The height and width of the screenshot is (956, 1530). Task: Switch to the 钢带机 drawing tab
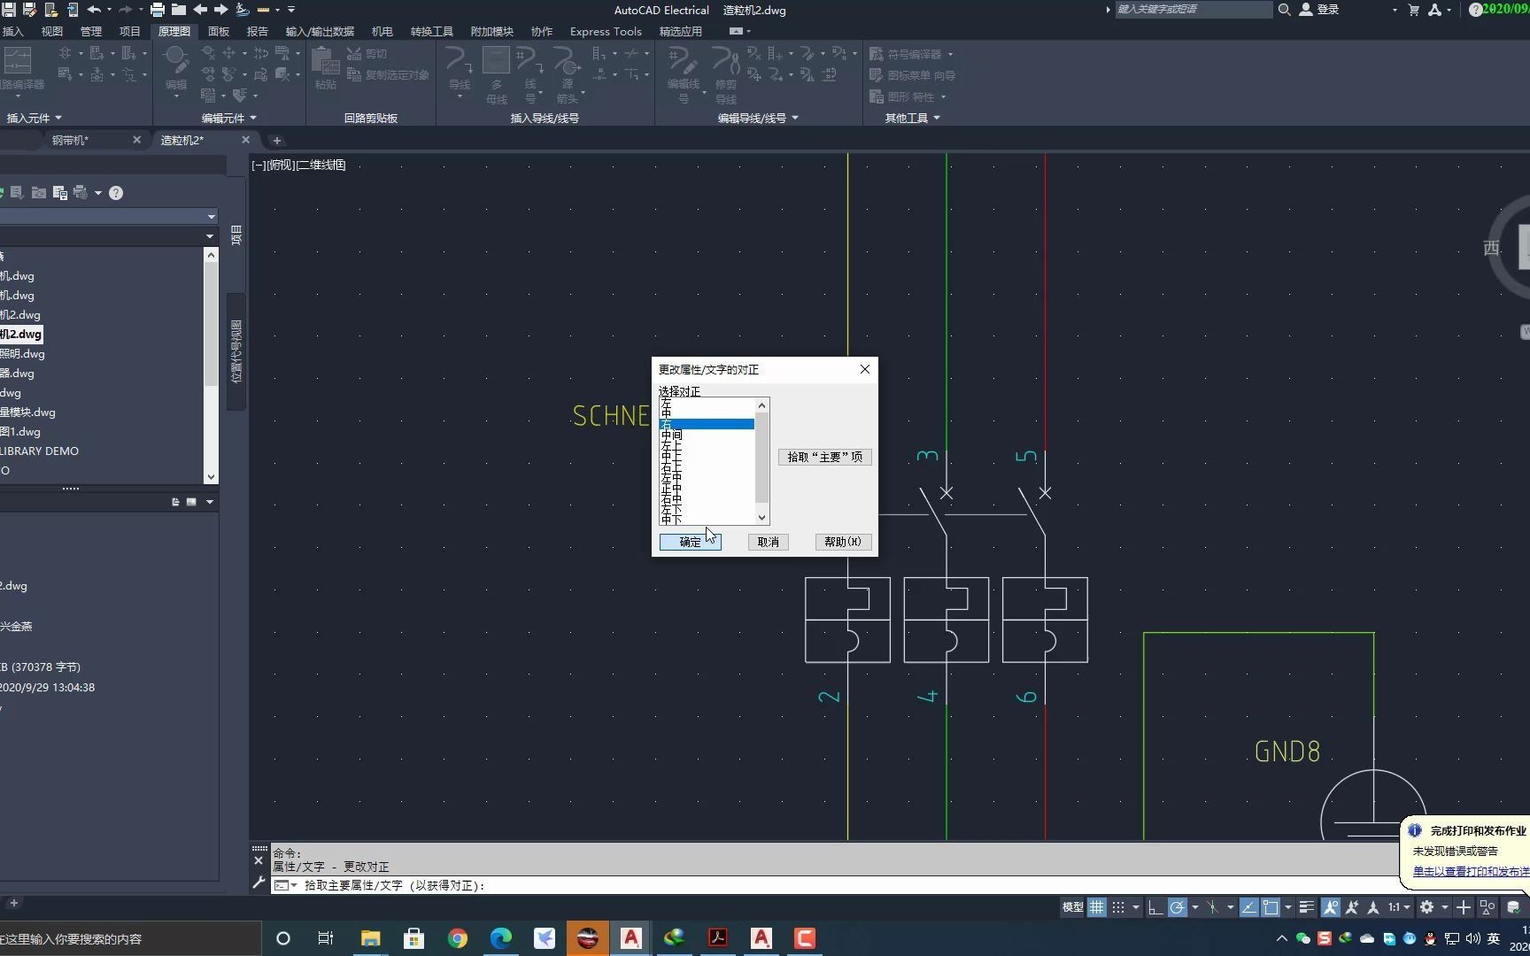[71, 140]
